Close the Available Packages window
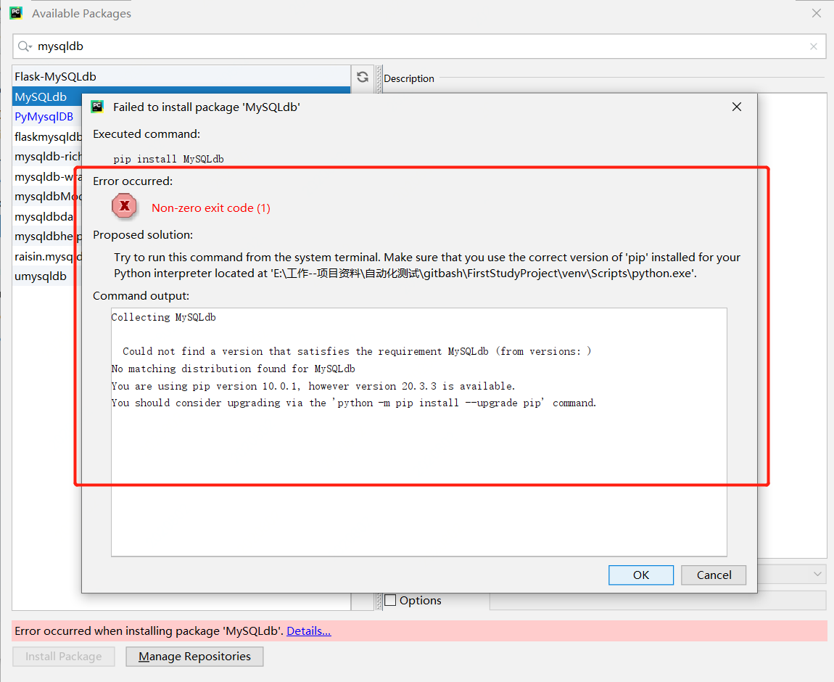 817,13
